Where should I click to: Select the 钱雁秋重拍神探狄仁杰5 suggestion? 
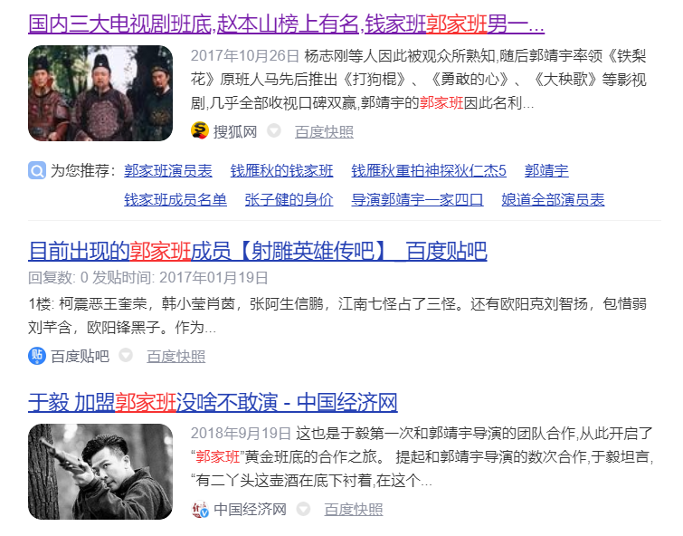tap(429, 170)
